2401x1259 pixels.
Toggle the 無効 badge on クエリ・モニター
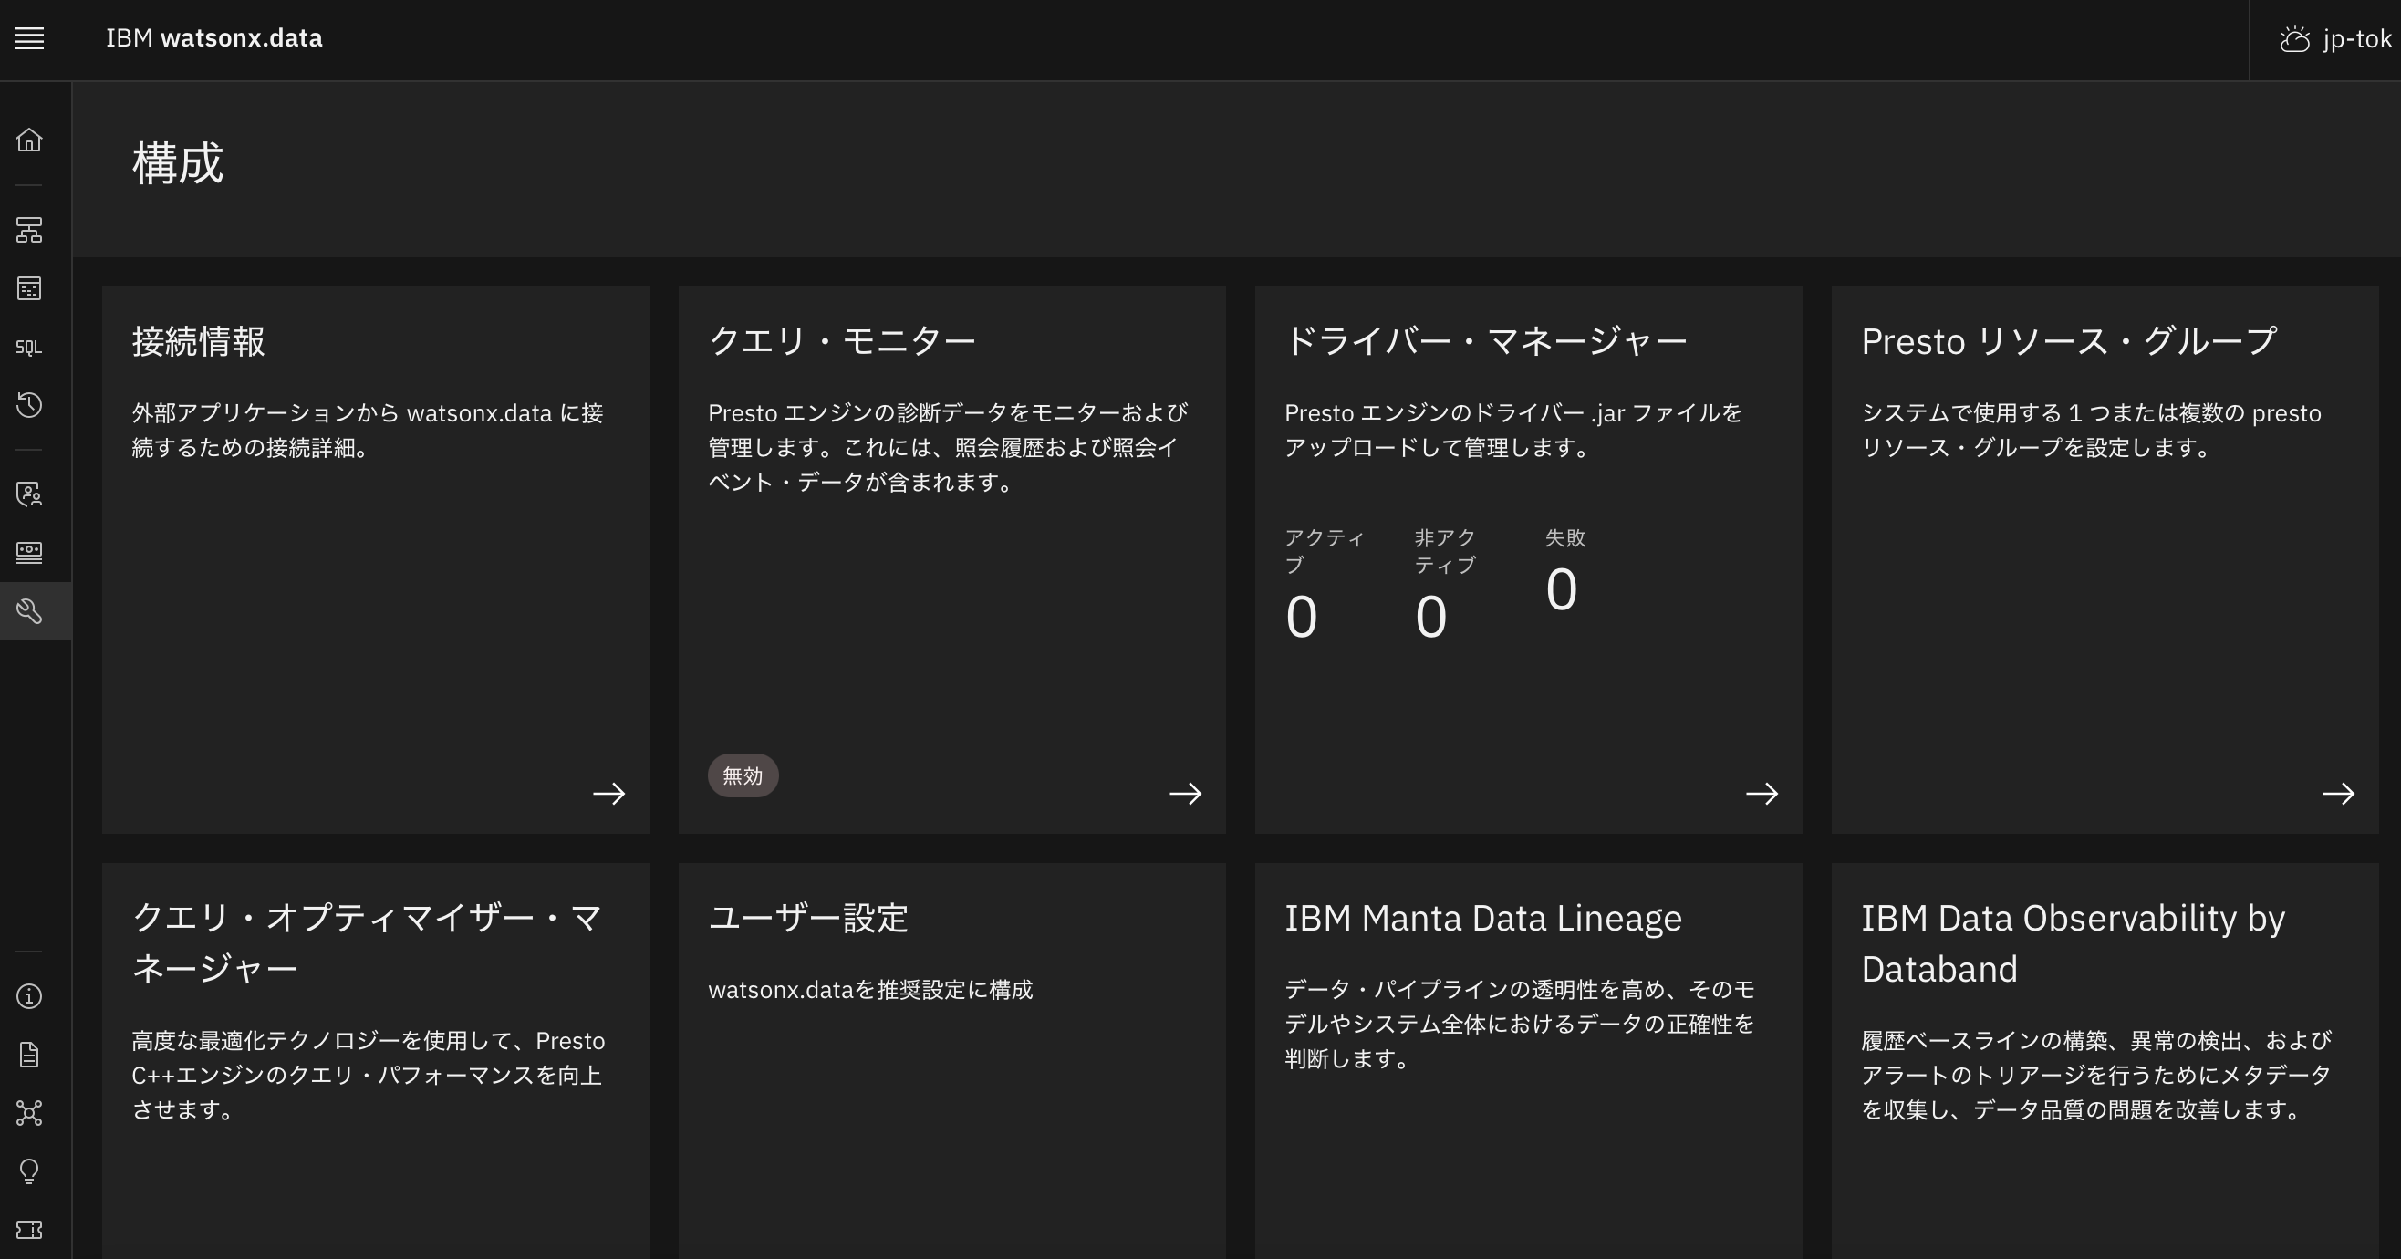(743, 775)
